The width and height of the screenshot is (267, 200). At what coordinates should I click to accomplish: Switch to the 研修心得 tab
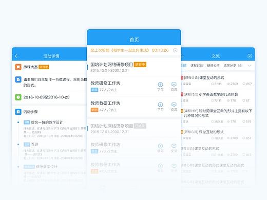[213, 66]
